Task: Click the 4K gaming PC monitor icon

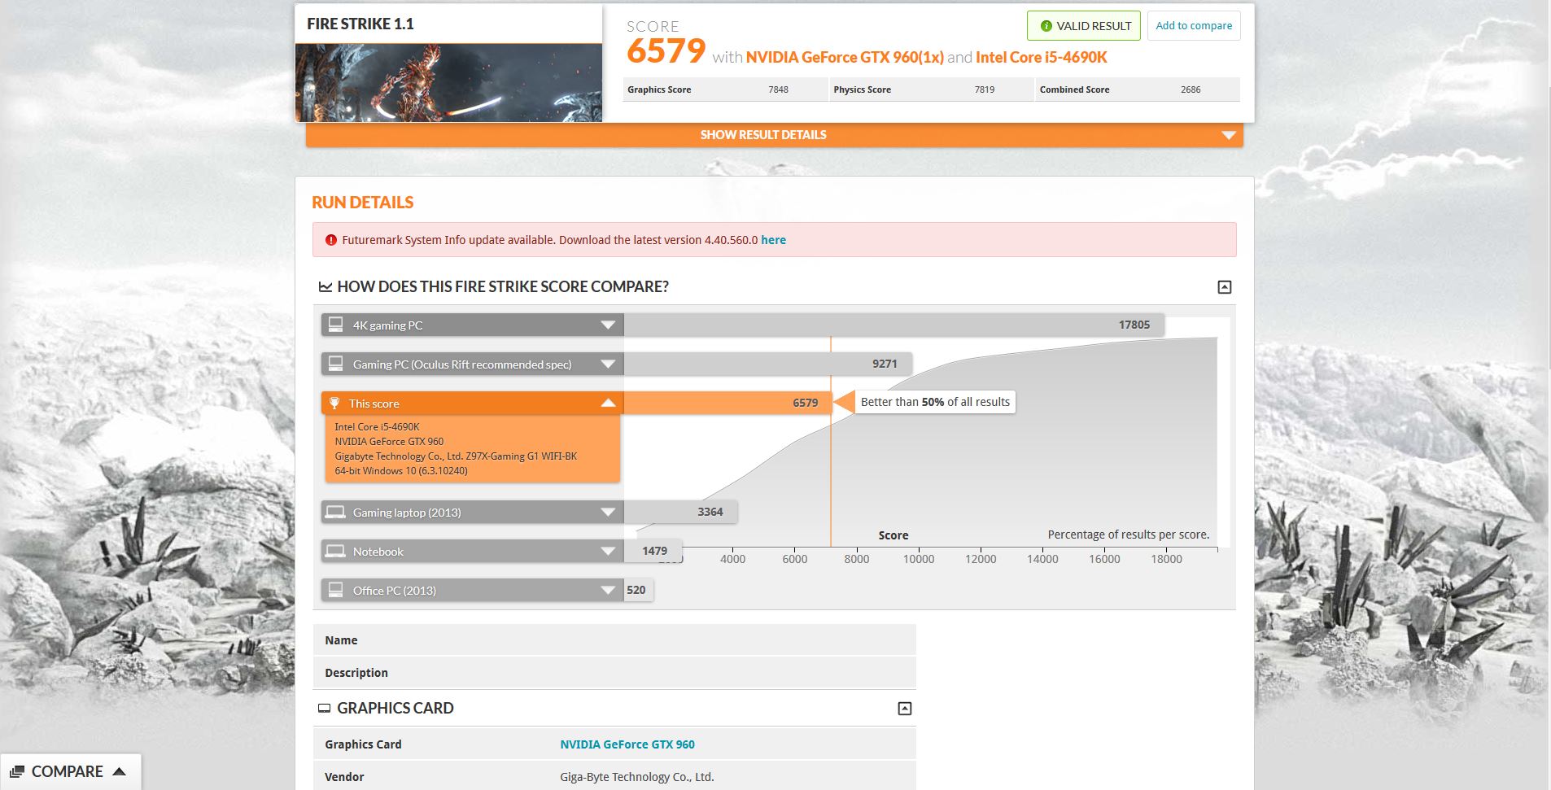Action: 335,325
